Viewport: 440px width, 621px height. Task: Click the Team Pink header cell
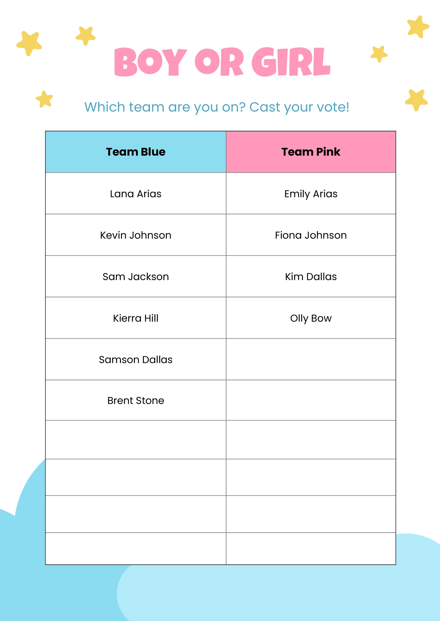coord(311,152)
